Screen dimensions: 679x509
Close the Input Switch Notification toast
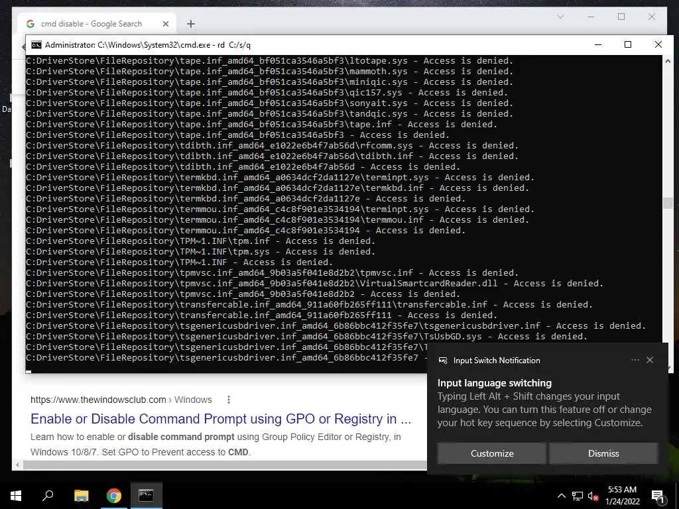(x=650, y=360)
